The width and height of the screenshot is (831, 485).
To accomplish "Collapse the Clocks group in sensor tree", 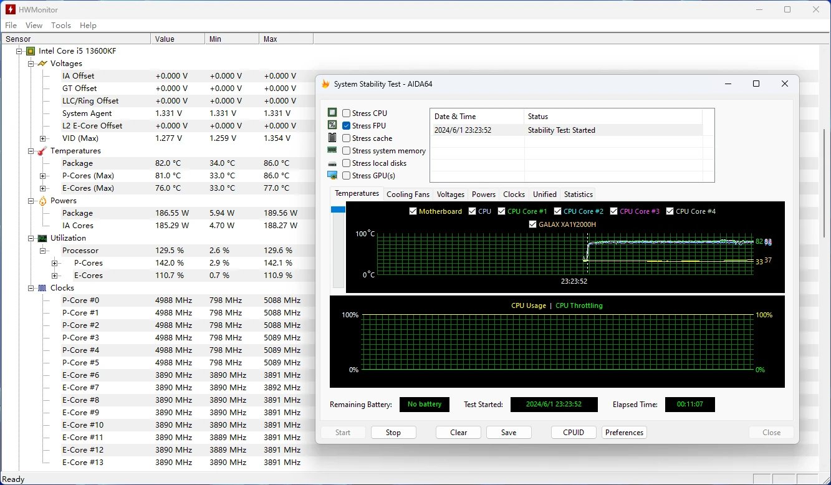I will point(31,288).
